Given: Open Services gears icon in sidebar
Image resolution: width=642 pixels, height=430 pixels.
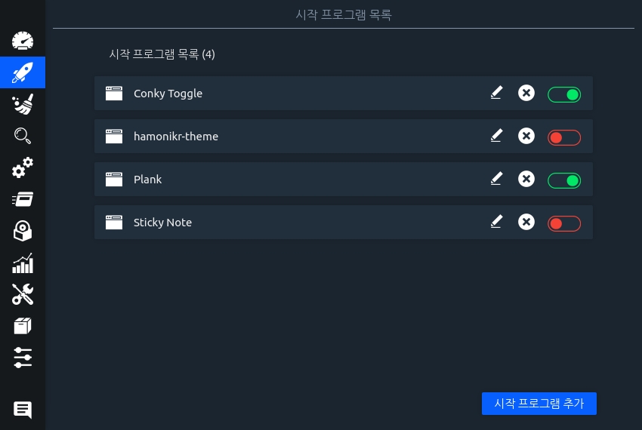Looking at the screenshot, I should (x=23, y=167).
